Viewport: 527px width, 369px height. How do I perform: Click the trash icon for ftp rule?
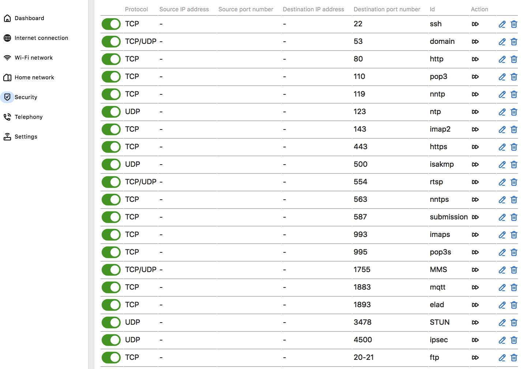[x=514, y=358]
